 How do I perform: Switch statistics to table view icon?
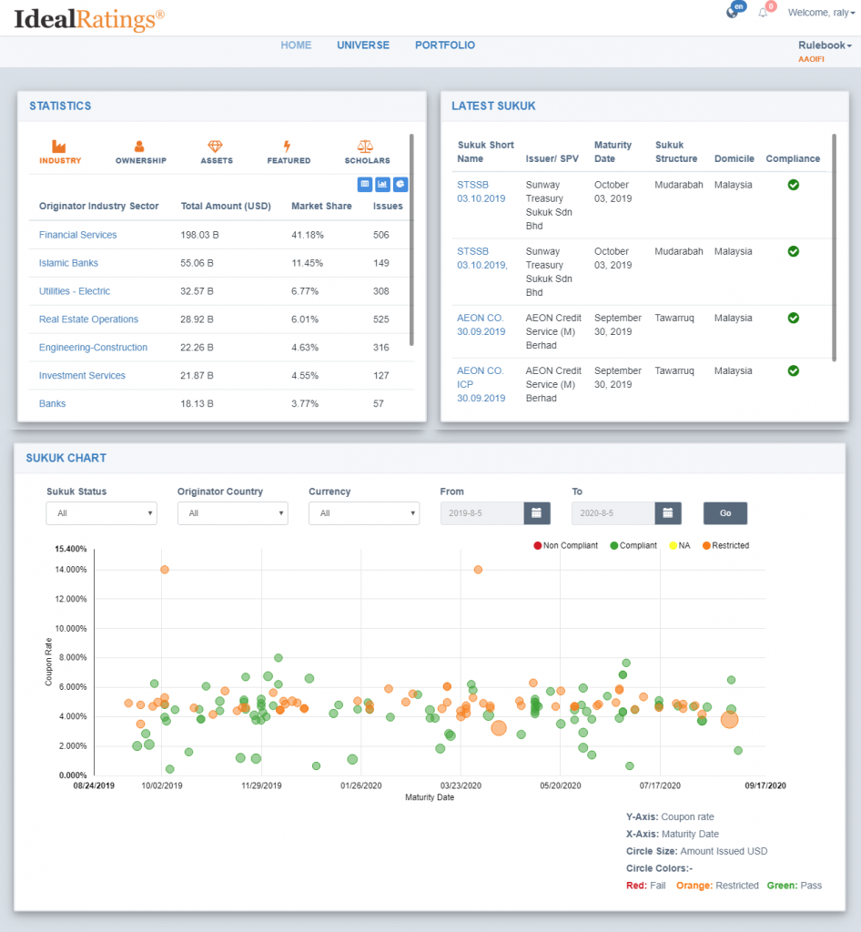click(x=365, y=184)
